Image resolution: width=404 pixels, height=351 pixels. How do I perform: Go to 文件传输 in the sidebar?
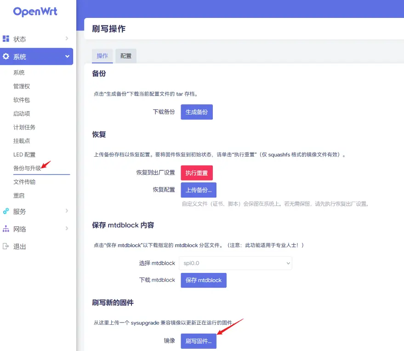[x=24, y=182]
